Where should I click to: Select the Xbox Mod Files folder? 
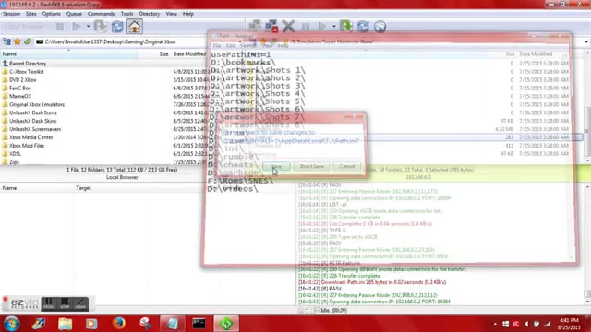point(27,146)
